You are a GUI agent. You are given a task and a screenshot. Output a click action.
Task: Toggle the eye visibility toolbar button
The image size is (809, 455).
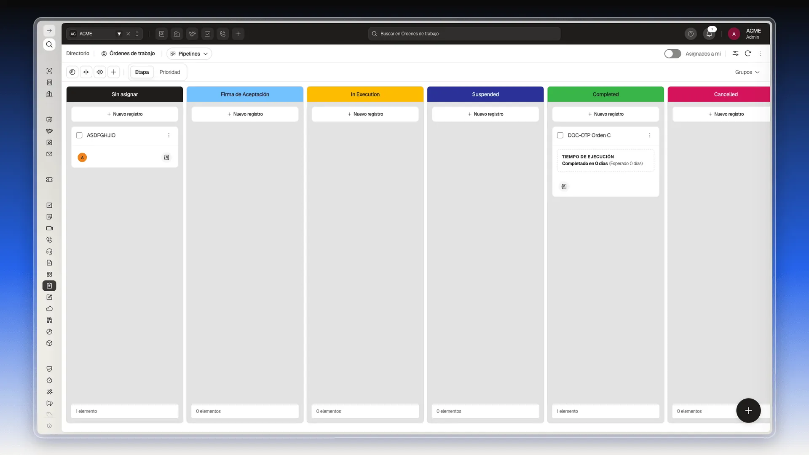point(100,72)
